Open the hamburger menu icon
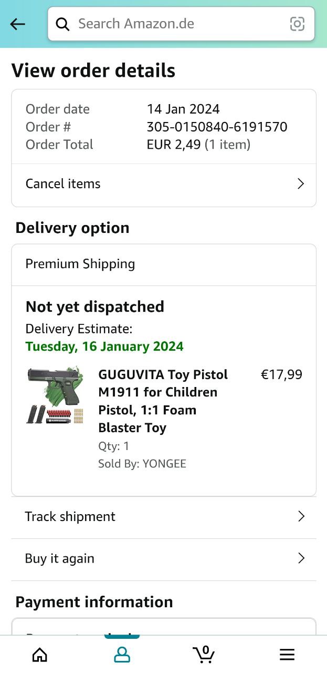Viewport: 327px width, 673px height. 287,654
